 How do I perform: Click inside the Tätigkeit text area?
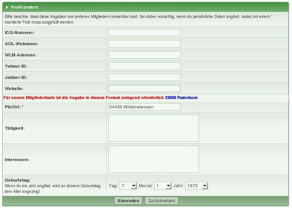(x=153, y=128)
